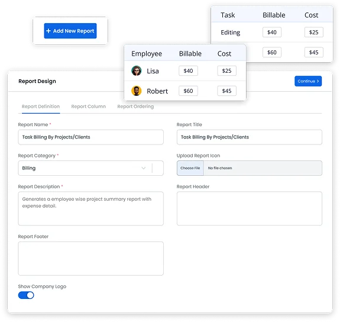Click the Continue button
This screenshot has width=340, height=322.
click(308, 81)
